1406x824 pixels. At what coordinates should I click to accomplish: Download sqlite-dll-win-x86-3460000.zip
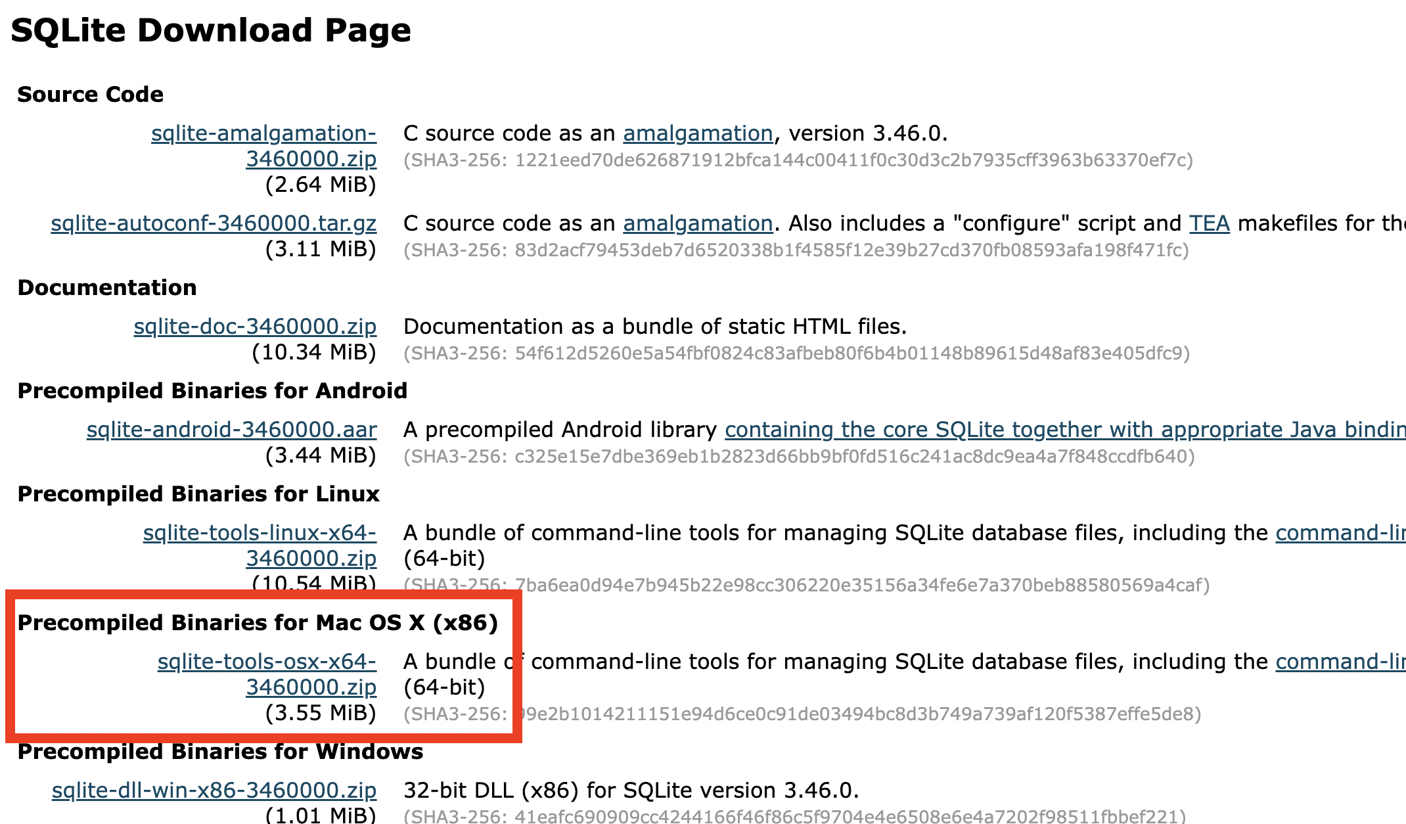(214, 790)
